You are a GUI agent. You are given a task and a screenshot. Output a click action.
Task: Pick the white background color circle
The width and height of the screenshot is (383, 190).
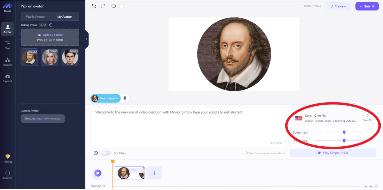tap(122, 6)
